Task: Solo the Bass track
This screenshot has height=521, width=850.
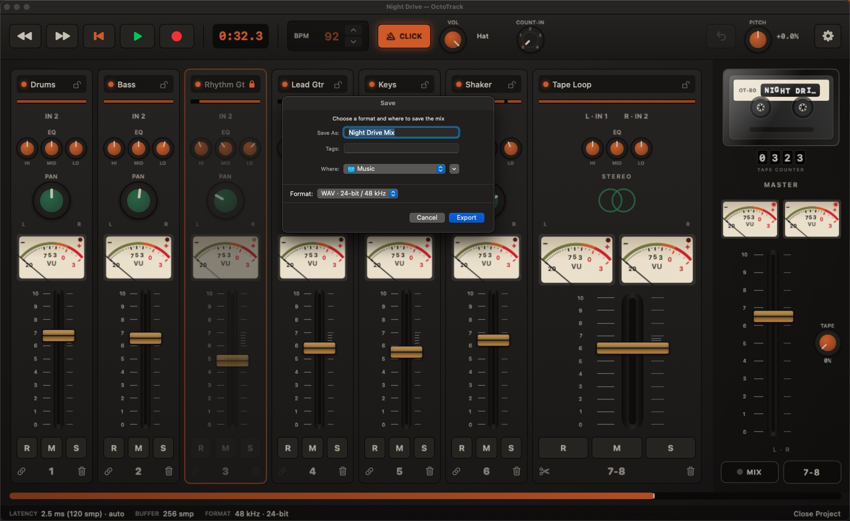Action: pos(163,448)
